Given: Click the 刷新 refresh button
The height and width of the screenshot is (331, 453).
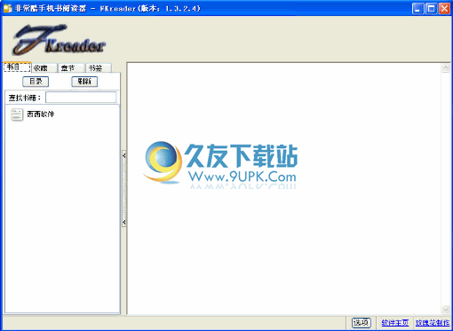Looking at the screenshot, I should click(x=84, y=82).
